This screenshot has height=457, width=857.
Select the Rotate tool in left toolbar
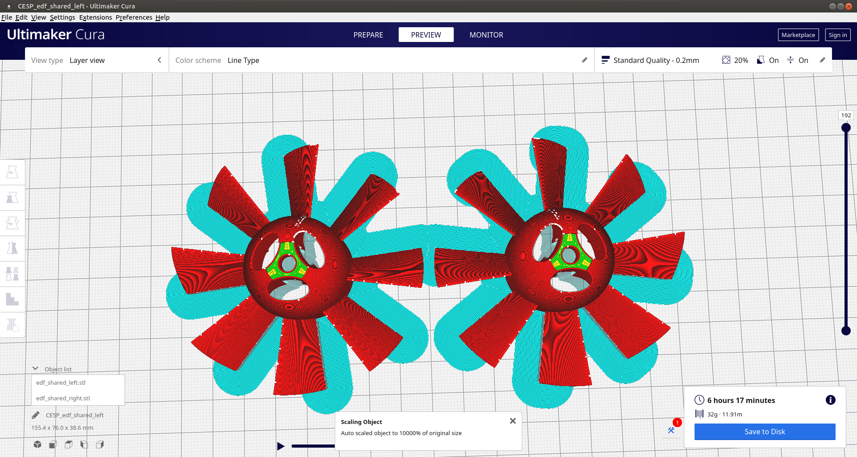coord(12,223)
